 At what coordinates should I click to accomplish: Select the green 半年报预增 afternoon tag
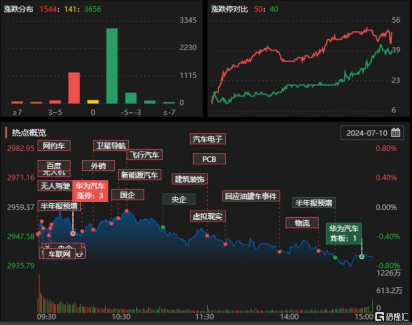tap(314, 203)
